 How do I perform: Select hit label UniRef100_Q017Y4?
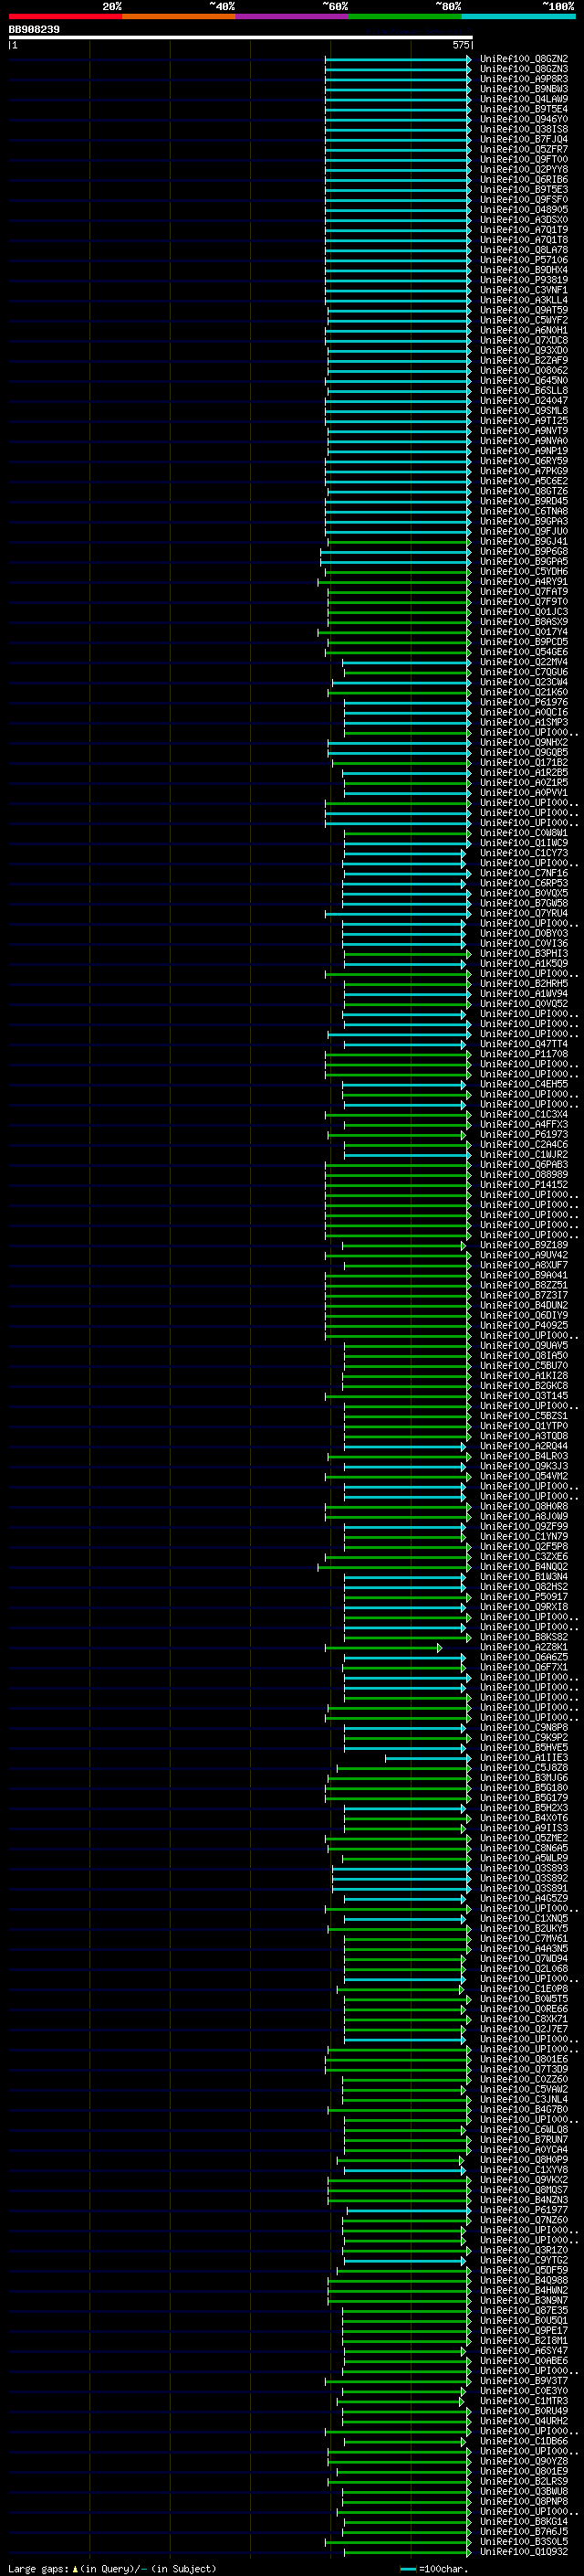tap(524, 632)
